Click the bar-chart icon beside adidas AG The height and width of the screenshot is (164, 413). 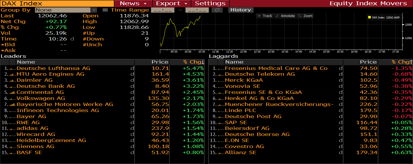click(12, 129)
